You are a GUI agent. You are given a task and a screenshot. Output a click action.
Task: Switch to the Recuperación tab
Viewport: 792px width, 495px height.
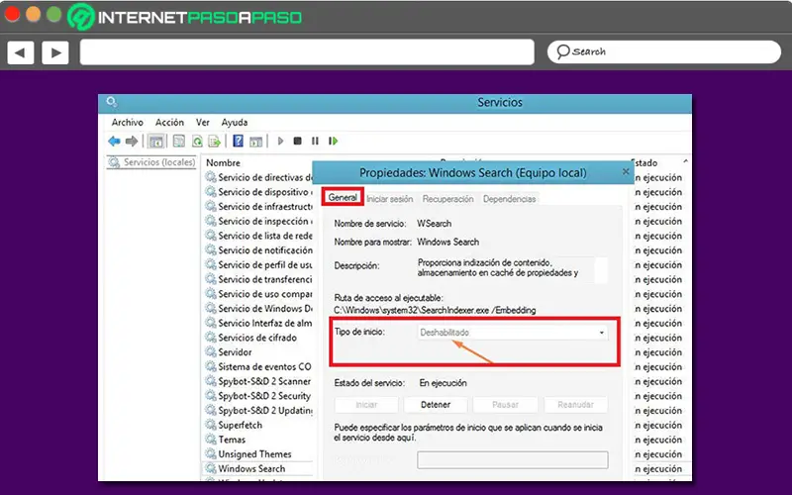coord(448,199)
